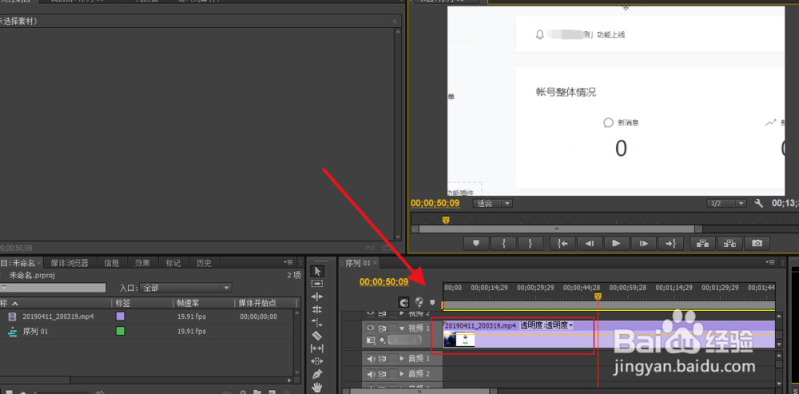This screenshot has width=799, height=394.
Task: Mark In point in Program monitor
Action: point(504,244)
